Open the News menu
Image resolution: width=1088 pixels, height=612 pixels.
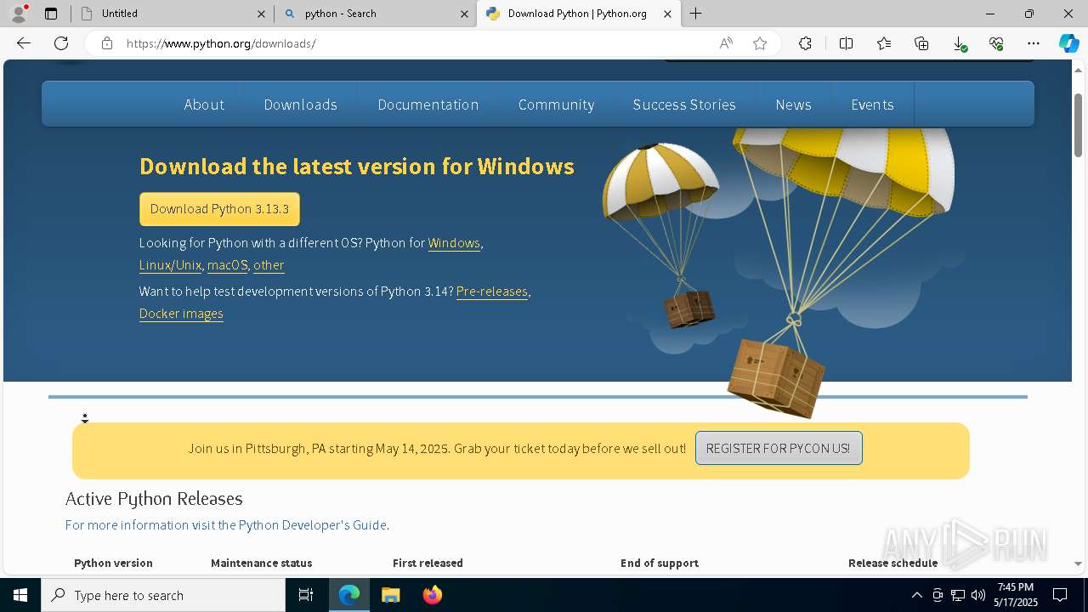pyautogui.click(x=793, y=105)
